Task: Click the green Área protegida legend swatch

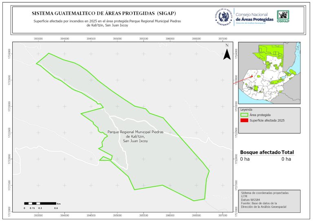Action: coord(244,115)
